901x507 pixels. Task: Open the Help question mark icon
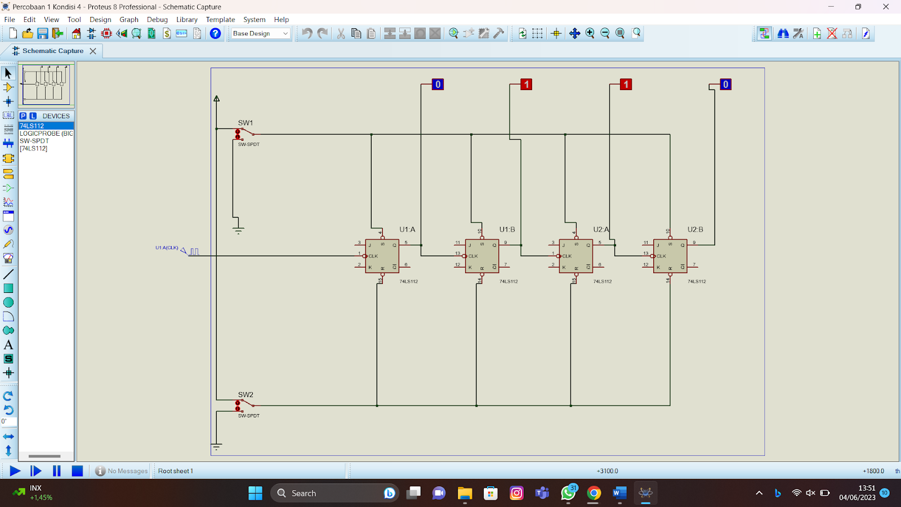[215, 33]
